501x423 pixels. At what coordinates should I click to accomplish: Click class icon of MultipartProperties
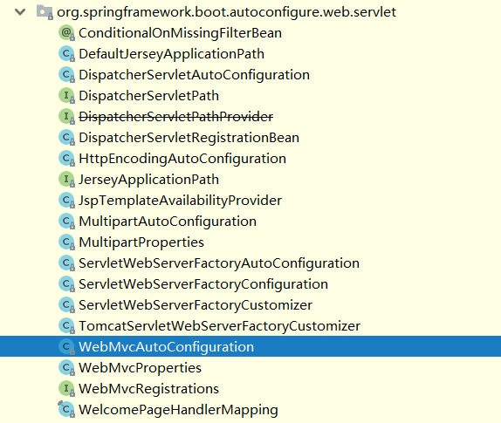click(x=67, y=242)
